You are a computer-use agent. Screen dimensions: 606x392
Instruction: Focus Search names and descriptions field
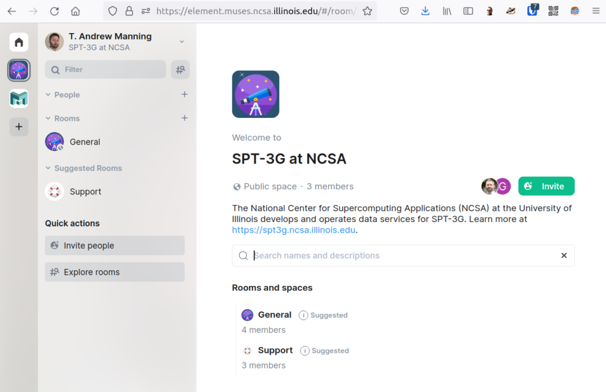tap(403, 256)
